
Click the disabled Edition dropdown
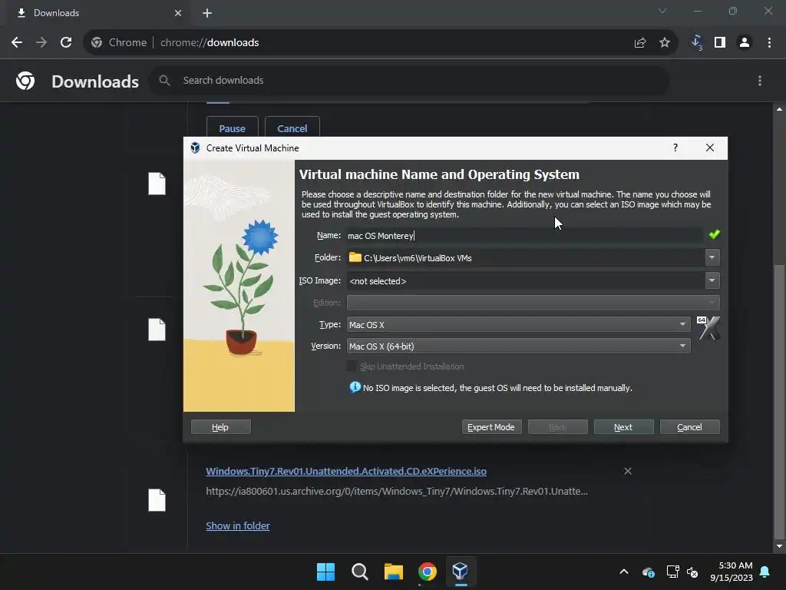coord(533,303)
